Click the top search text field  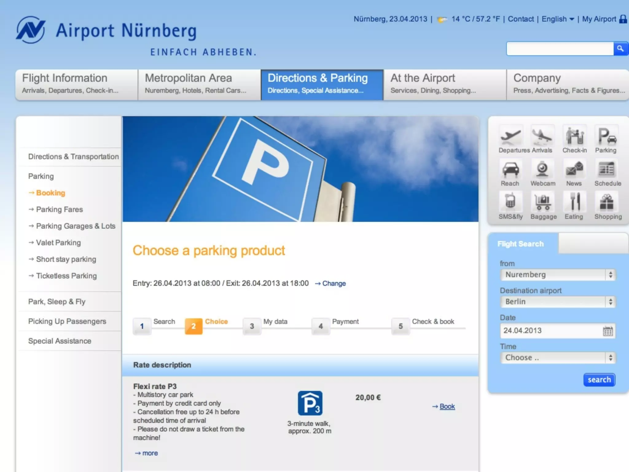tap(560, 49)
